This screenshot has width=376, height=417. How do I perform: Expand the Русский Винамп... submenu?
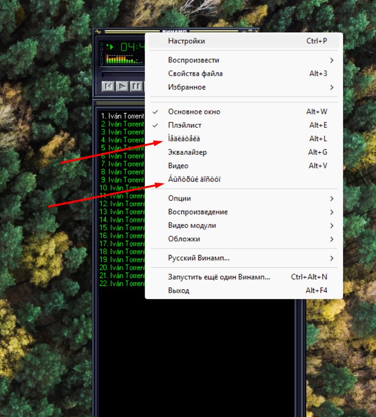click(243, 258)
